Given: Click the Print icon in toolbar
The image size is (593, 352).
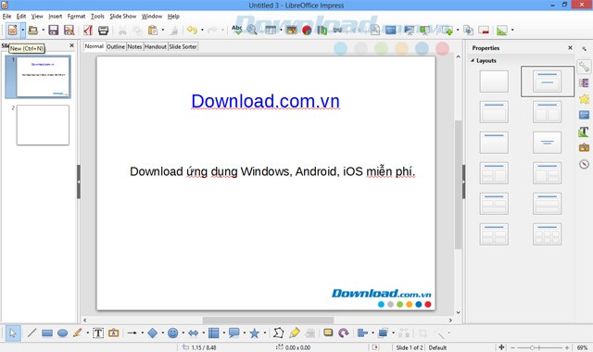Looking at the screenshot, I should (x=103, y=30).
